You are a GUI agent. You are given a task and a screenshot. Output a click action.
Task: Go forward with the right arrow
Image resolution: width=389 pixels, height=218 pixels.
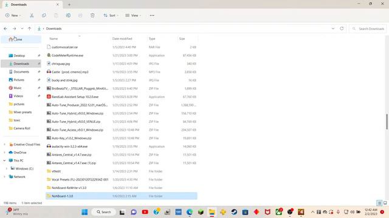[x=15, y=28]
